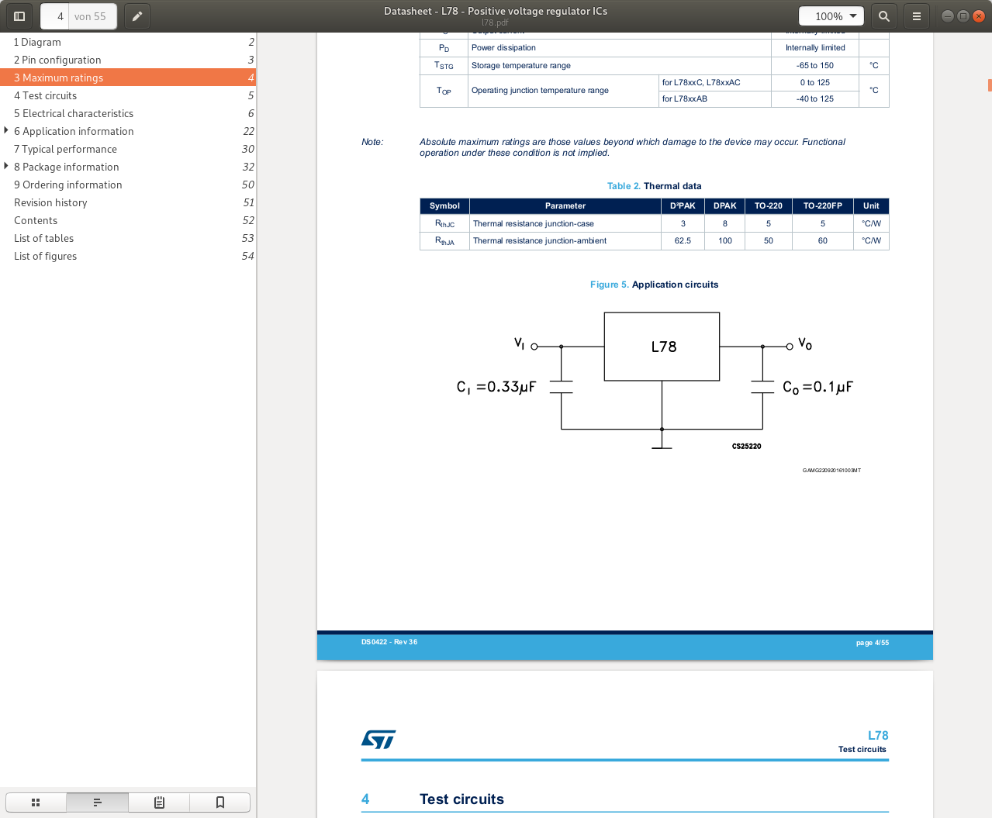
Task: Click the Figure 5. caption link
Action: click(609, 285)
